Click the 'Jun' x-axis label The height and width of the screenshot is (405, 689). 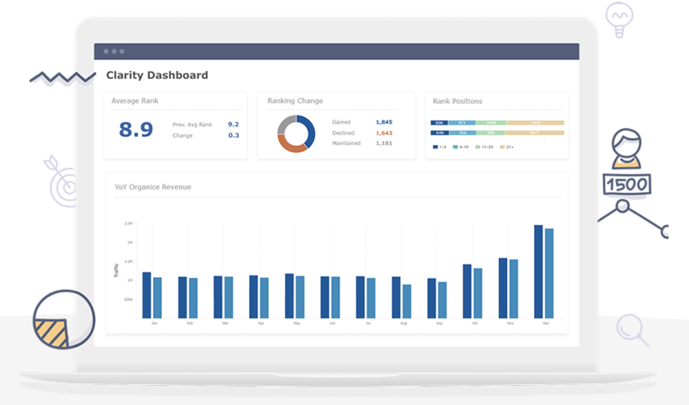[x=332, y=323]
